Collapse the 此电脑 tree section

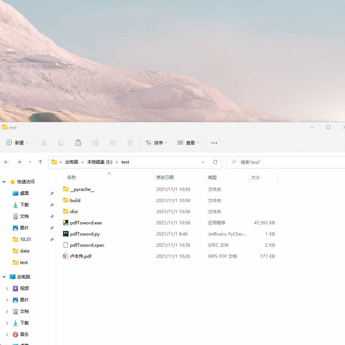coord(4,277)
